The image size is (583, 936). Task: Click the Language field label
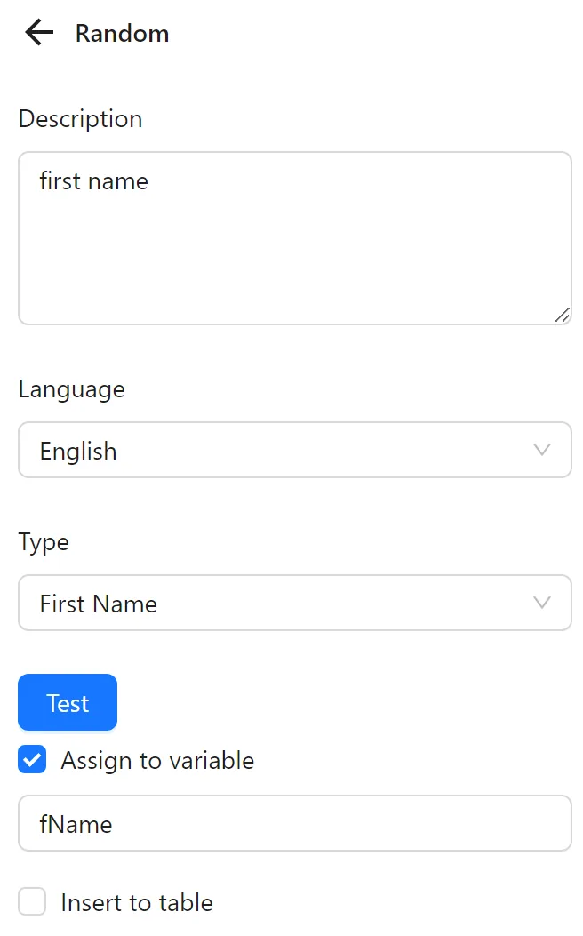pos(71,388)
